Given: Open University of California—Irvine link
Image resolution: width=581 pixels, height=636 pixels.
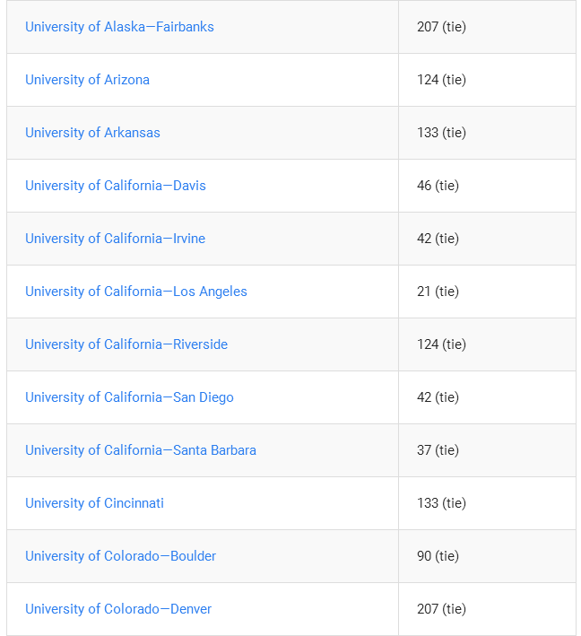Looking at the screenshot, I should click(115, 239).
